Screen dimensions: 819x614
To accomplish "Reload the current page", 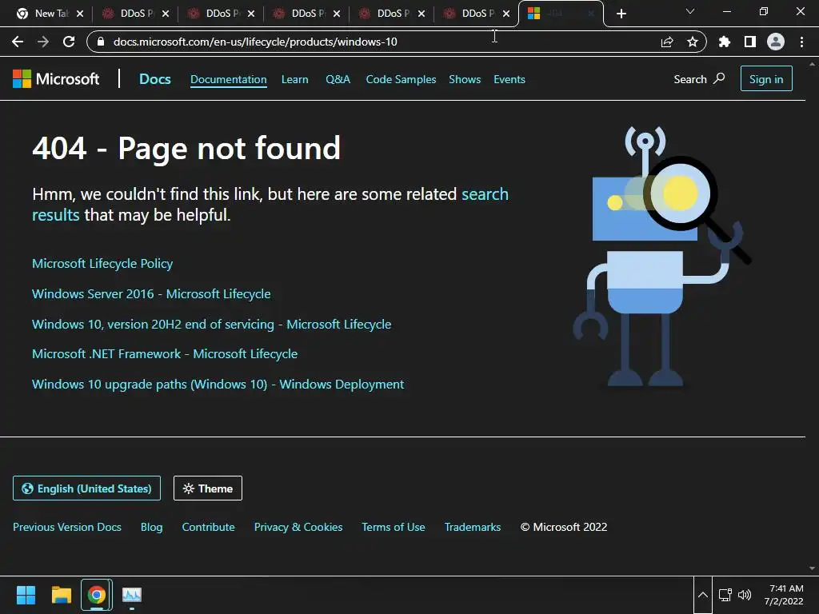I will (x=69, y=42).
